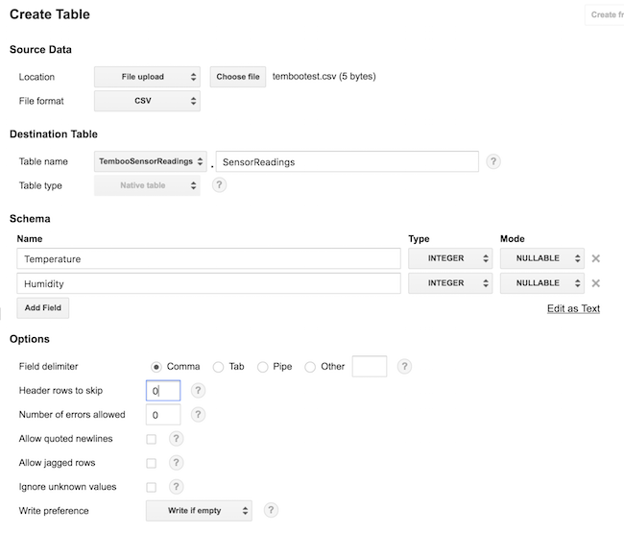Choose Pipe delimiter radio button
Image resolution: width=624 pixels, height=533 pixels.
click(263, 367)
